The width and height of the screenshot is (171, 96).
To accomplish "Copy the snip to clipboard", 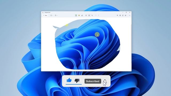I will (123, 15).
